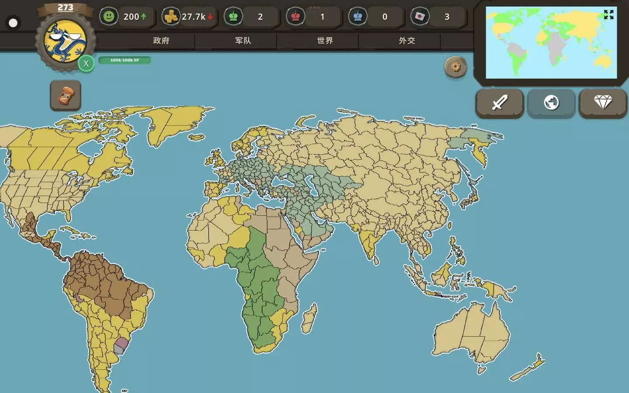Image resolution: width=629 pixels, height=393 pixels.
Task: Select New Zealand on the map
Action: point(528,368)
